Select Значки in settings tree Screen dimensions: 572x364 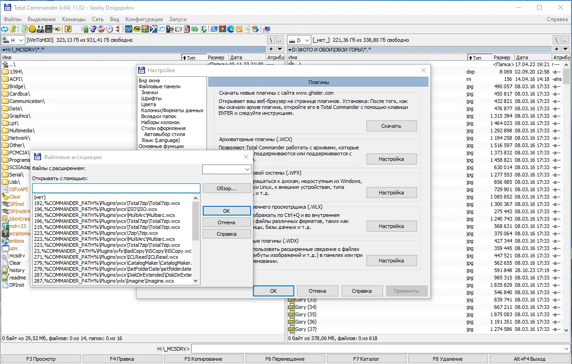click(x=149, y=92)
